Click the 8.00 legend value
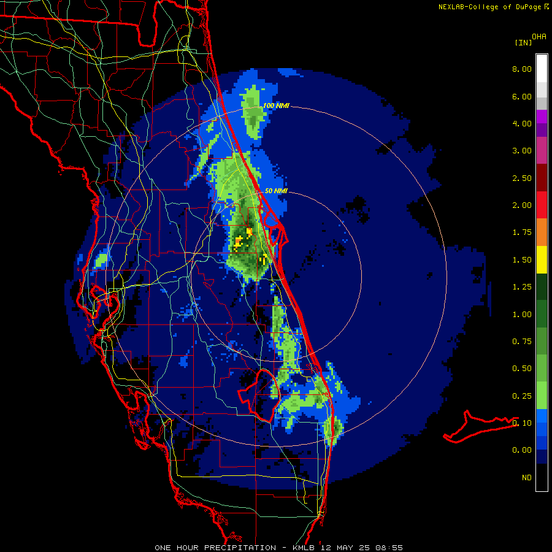 [x=522, y=69]
